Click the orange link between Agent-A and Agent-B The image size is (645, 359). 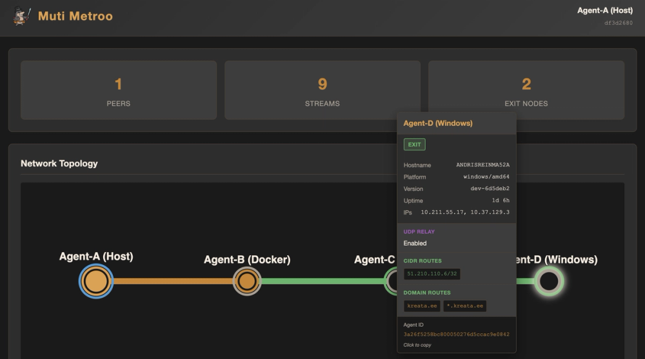pyautogui.click(x=173, y=281)
